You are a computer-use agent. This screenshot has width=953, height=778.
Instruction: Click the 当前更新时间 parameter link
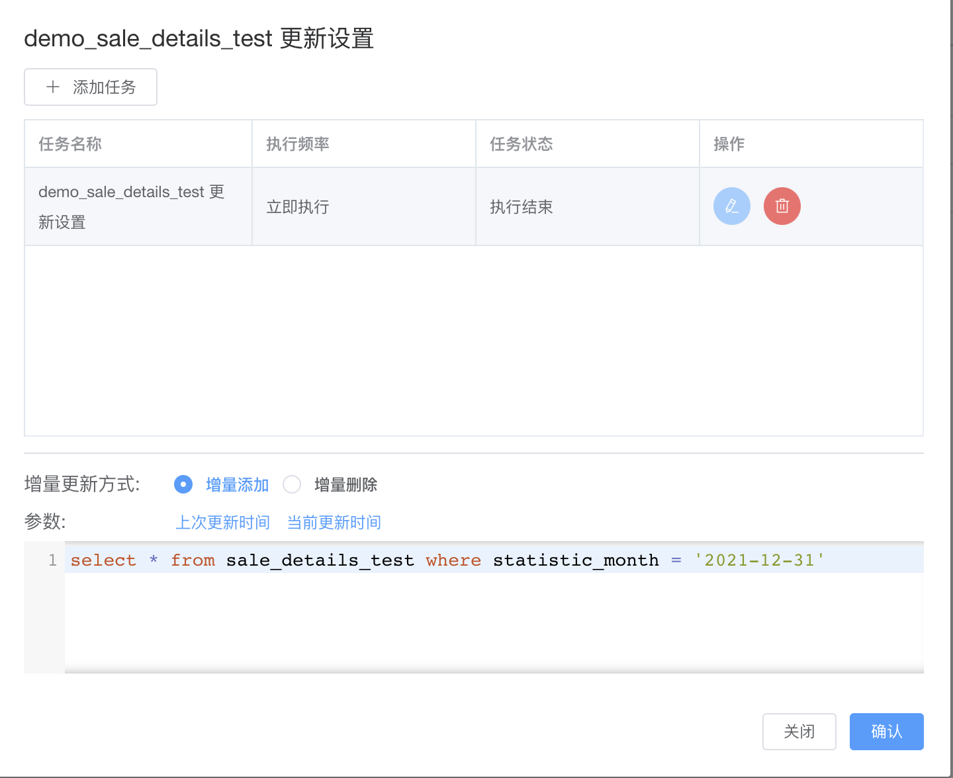click(x=334, y=522)
